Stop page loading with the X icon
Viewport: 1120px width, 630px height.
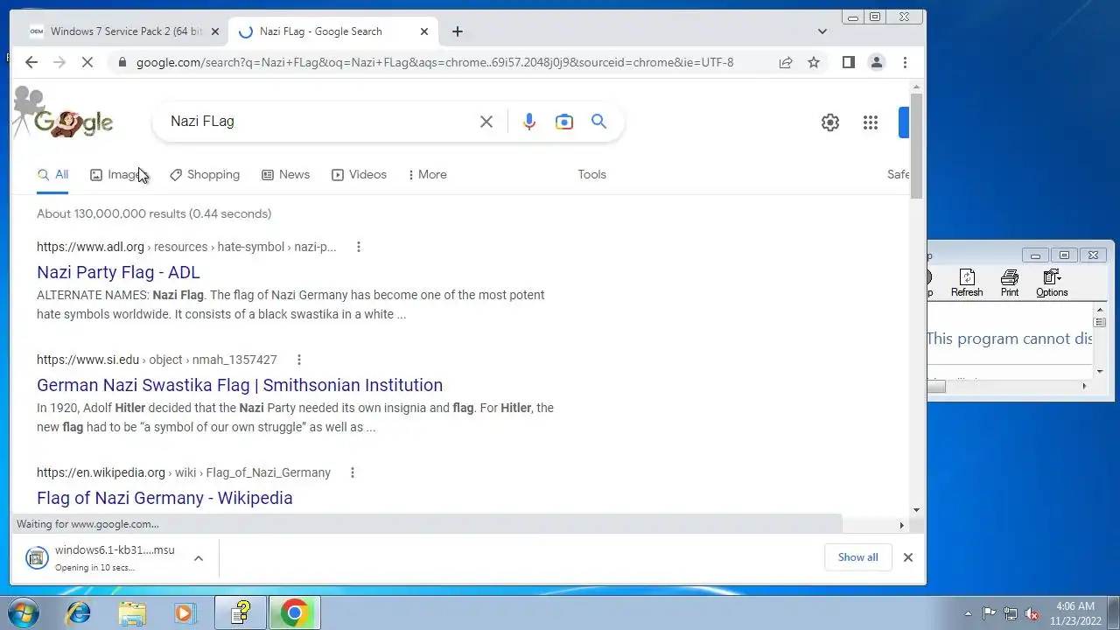pyautogui.click(x=87, y=62)
